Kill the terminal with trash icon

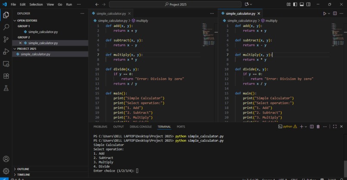(x=318, y=127)
